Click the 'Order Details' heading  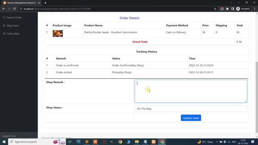pyautogui.click(x=129, y=18)
